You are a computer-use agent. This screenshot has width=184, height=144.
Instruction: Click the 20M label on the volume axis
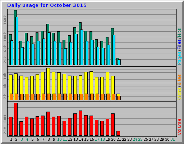5,130
